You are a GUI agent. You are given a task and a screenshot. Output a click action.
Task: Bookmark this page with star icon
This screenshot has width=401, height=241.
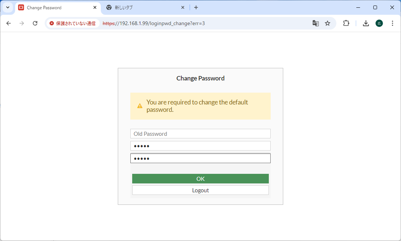point(328,24)
